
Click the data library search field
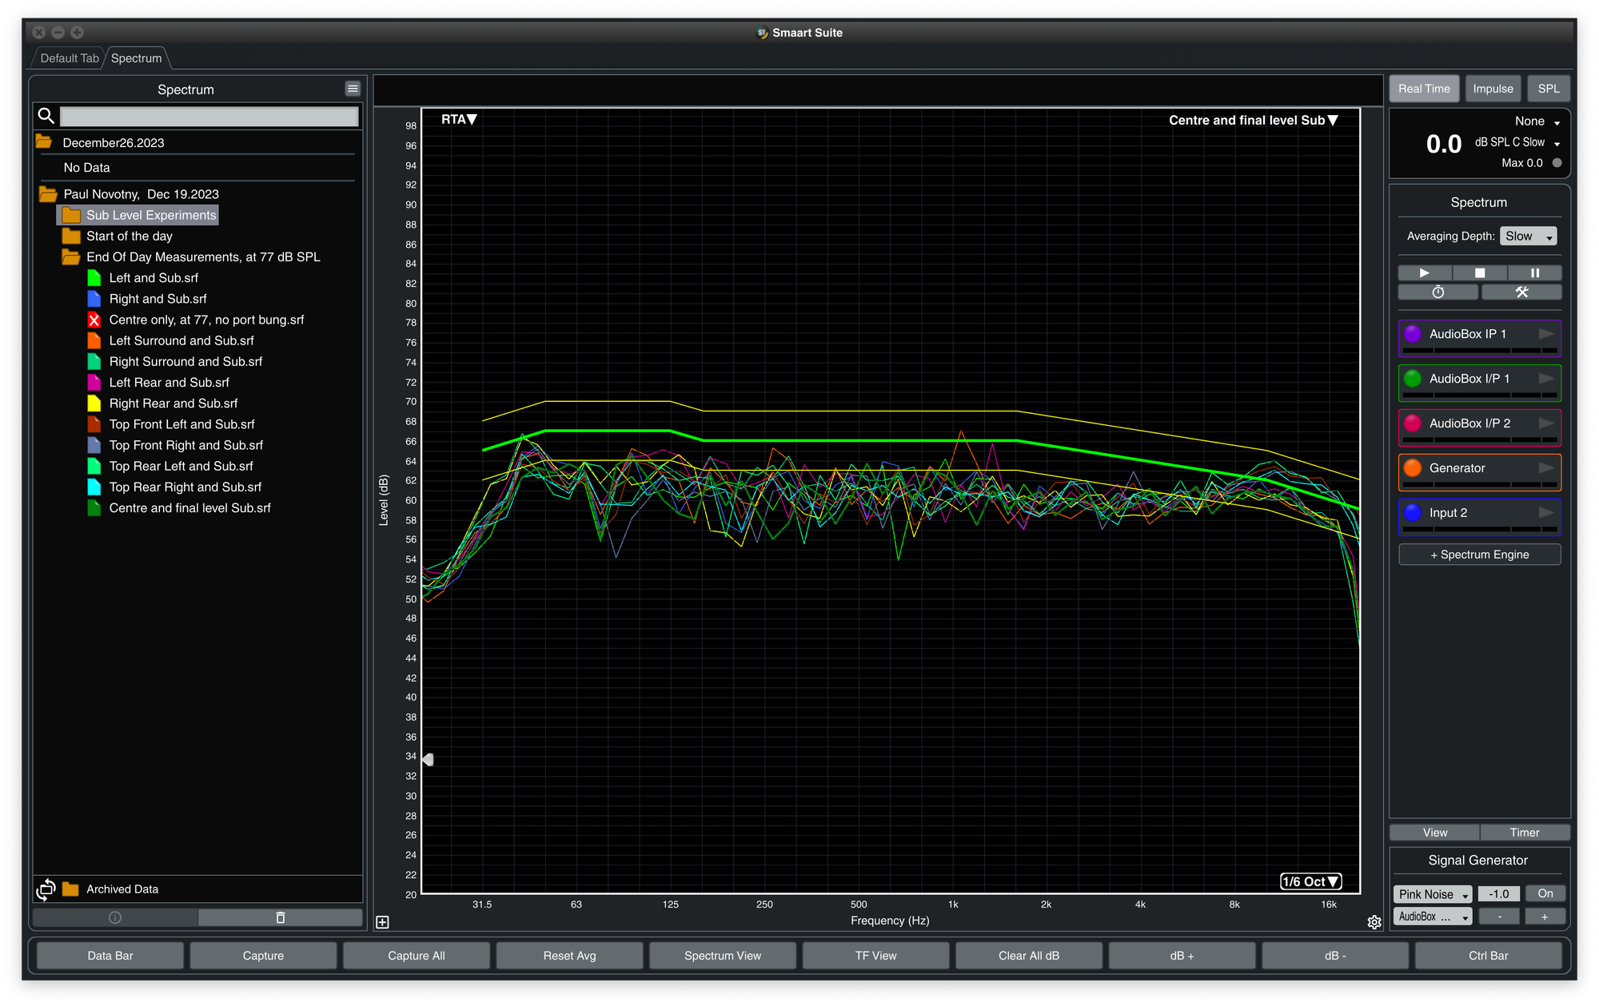point(209,117)
